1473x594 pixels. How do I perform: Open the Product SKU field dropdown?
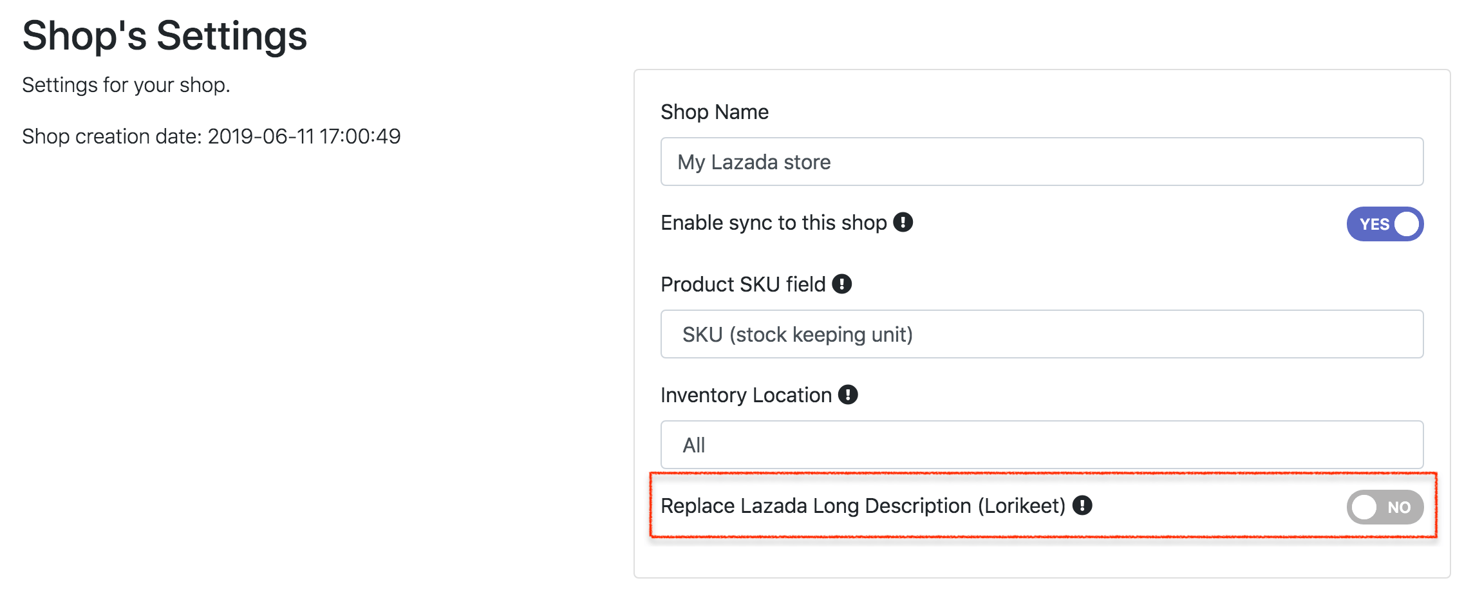[x=1041, y=334]
